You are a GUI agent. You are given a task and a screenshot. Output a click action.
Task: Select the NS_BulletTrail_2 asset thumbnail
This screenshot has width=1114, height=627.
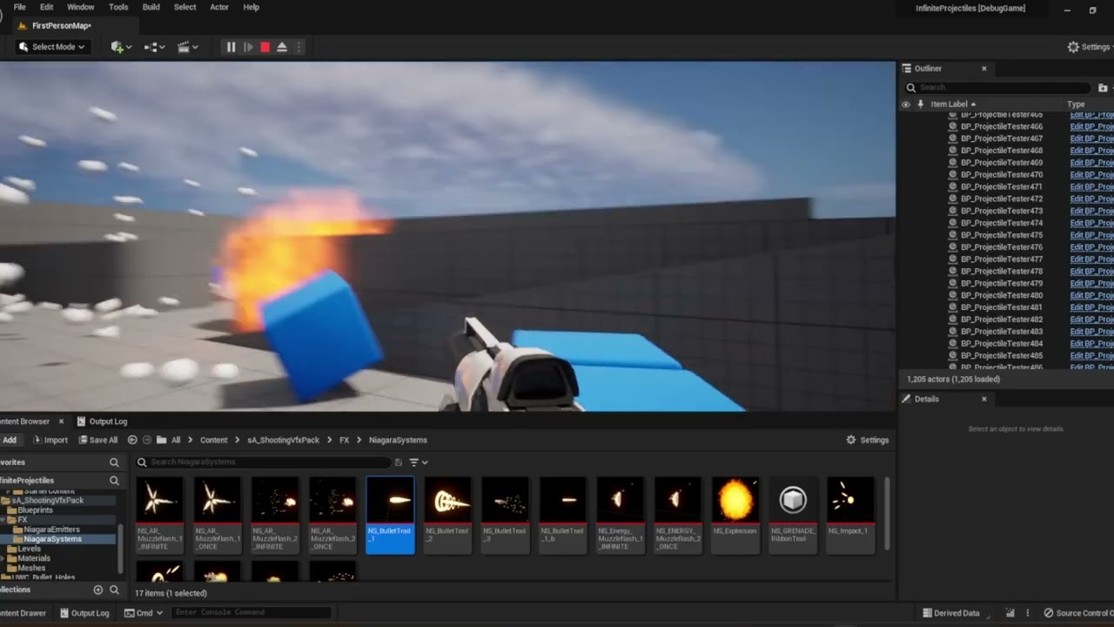coord(447,515)
